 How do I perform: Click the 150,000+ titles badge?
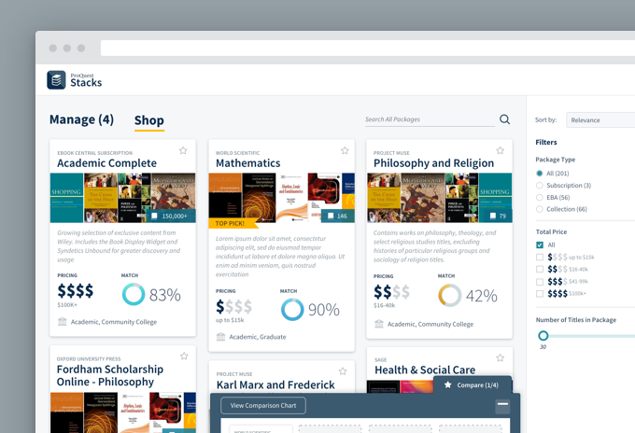pos(171,216)
